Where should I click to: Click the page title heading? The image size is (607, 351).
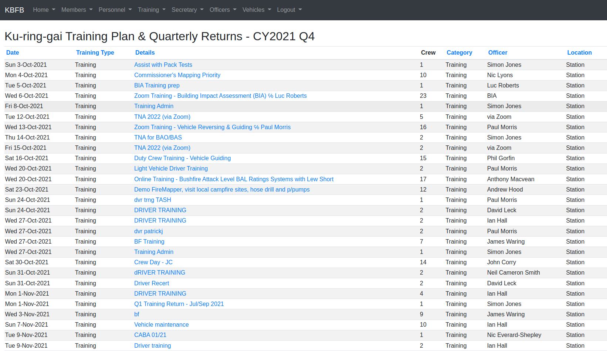point(159,36)
